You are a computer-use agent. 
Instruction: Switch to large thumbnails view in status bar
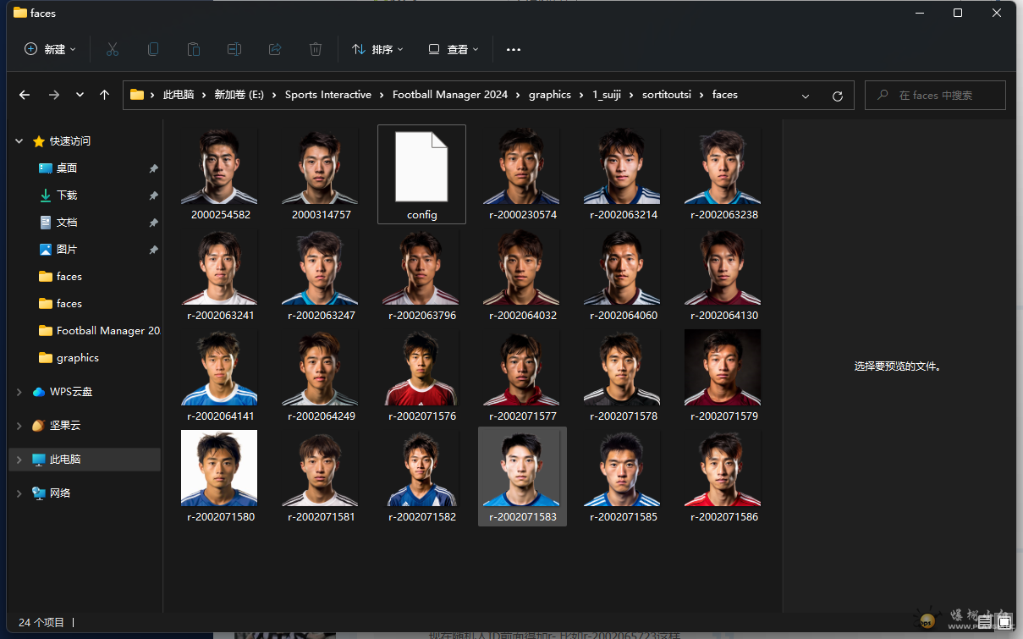[x=1004, y=622]
